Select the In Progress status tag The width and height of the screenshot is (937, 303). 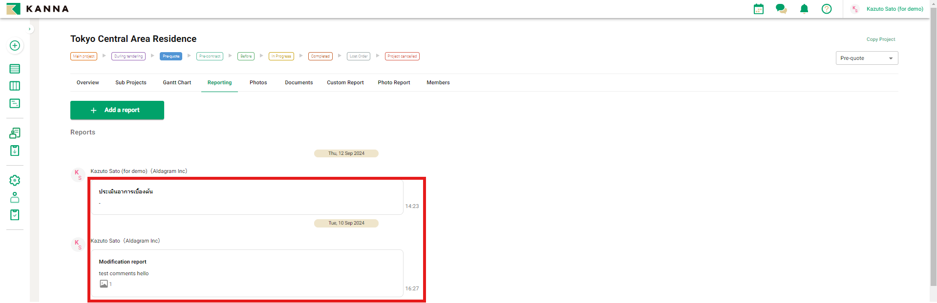(x=281, y=57)
